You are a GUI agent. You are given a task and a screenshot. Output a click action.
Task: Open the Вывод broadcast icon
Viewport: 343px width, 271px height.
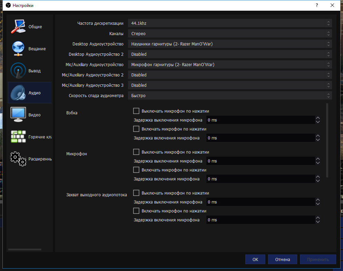tap(18, 71)
